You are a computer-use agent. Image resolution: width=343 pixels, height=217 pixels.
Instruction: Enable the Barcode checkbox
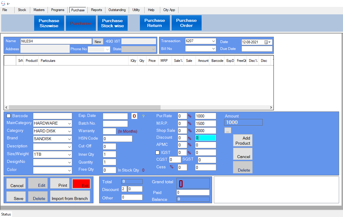coord(9,116)
